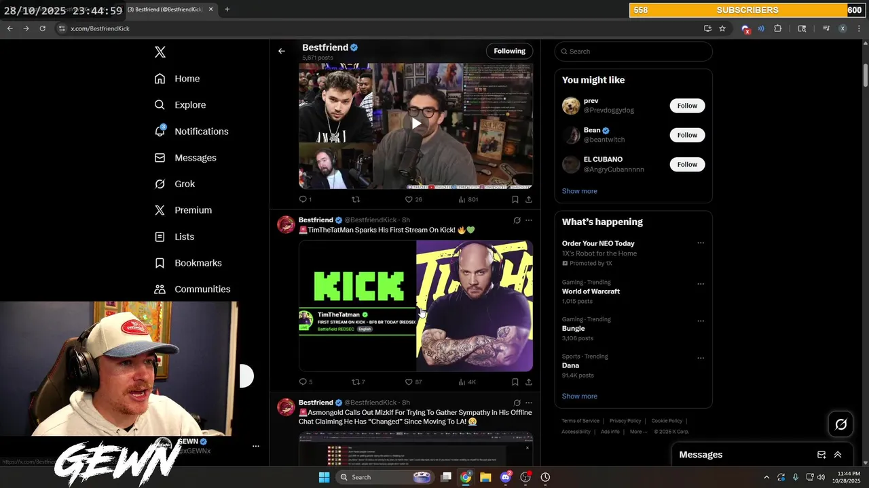Screen dimensions: 869x488
Task: Reply to the video post with 1 comment
Action: pyautogui.click(x=305, y=199)
